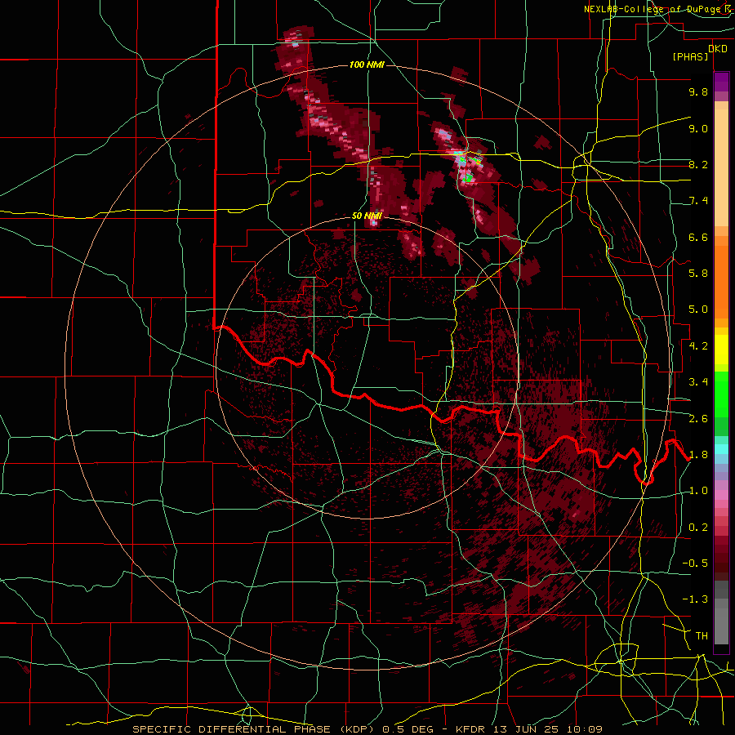Select the TH legend label
The width and height of the screenshot is (735, 735).
702,636
